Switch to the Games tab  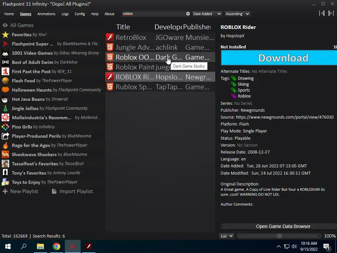tap(26, 14)
